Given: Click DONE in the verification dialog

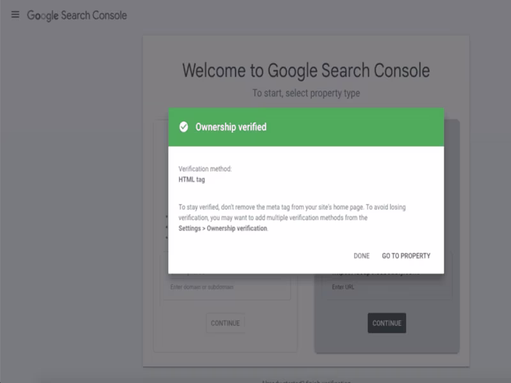Looking at the screenshot, I should click(x=360, y=255).
